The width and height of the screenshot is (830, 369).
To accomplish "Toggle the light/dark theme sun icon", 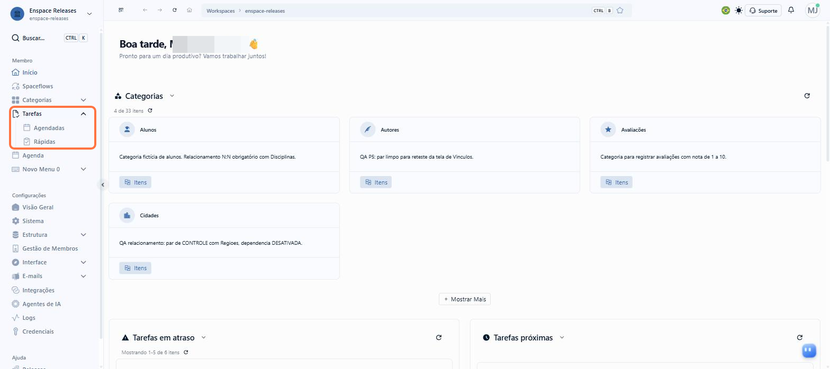I will (738, 10).
